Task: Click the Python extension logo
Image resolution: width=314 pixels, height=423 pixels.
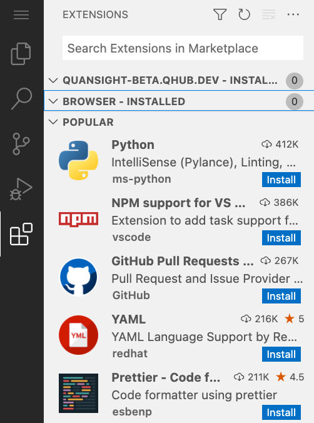Action: pyautogui.click(x=79, y=160)
